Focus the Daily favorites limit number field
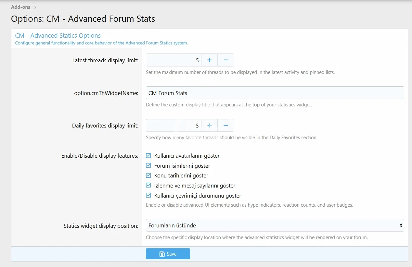The height and width of the screenshot is (267, 412). tap(174, 126)
